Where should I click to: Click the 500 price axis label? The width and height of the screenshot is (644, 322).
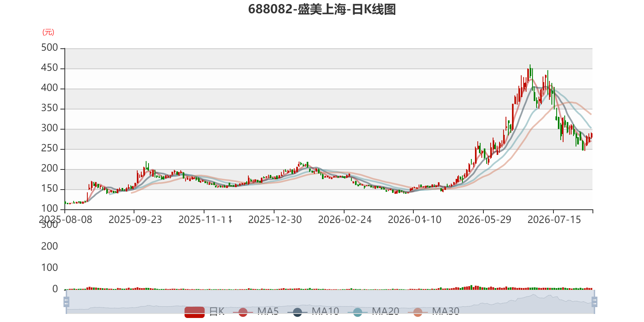pos(50,47)
